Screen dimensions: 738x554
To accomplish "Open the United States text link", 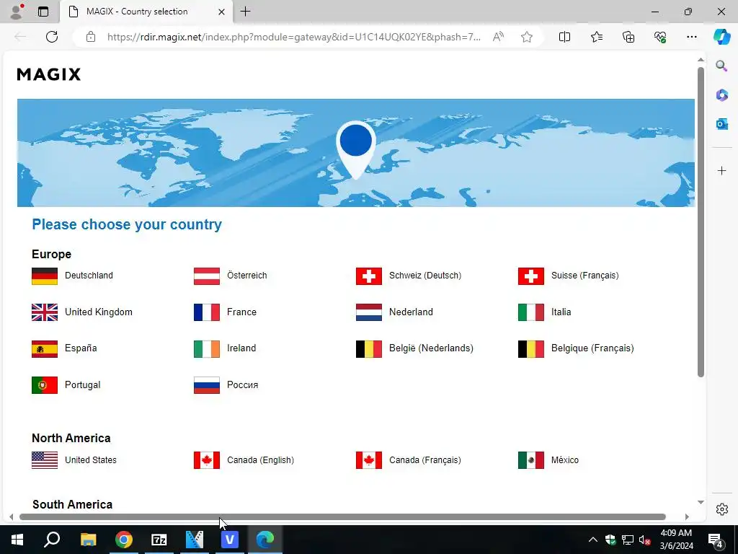I will [x=90, y=460].
